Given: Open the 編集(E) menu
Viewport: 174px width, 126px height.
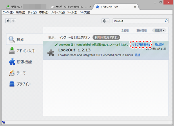Looking at the screenshot, I should pyautogui.click(x=21, y=12).
